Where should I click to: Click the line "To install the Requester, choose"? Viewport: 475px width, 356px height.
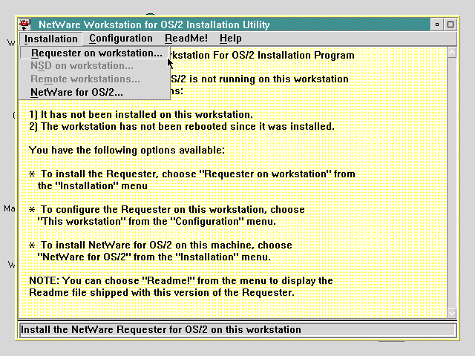coord(192,174)
